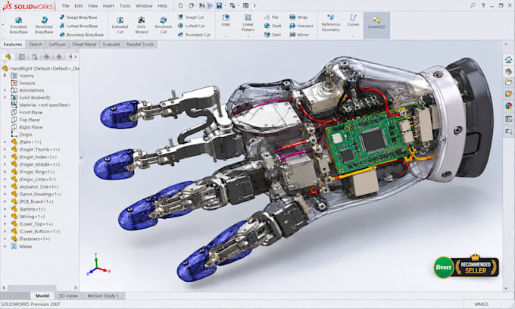Open the Motion Study 1 tab
This screenshot has height=309, width=515.
click(x=103, y=295)
